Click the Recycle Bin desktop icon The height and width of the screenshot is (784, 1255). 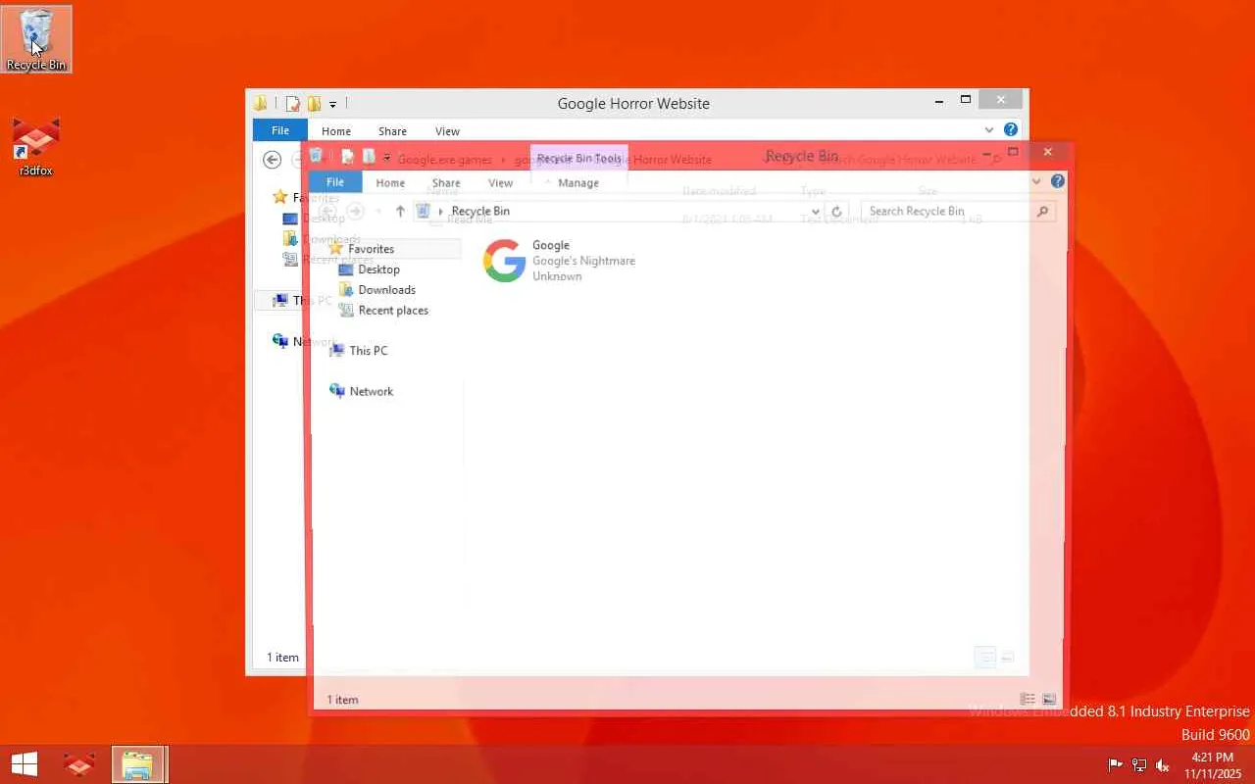pos(36,39)
